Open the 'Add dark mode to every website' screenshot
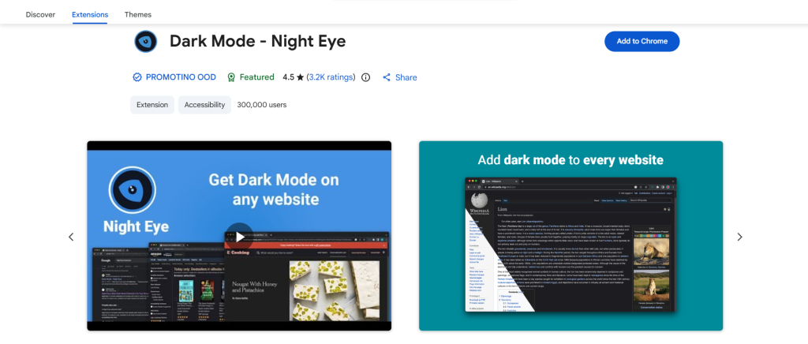Image resolution: width=808 pixels, height=344 pixels. pyautogui.click(x=571, y=236)
